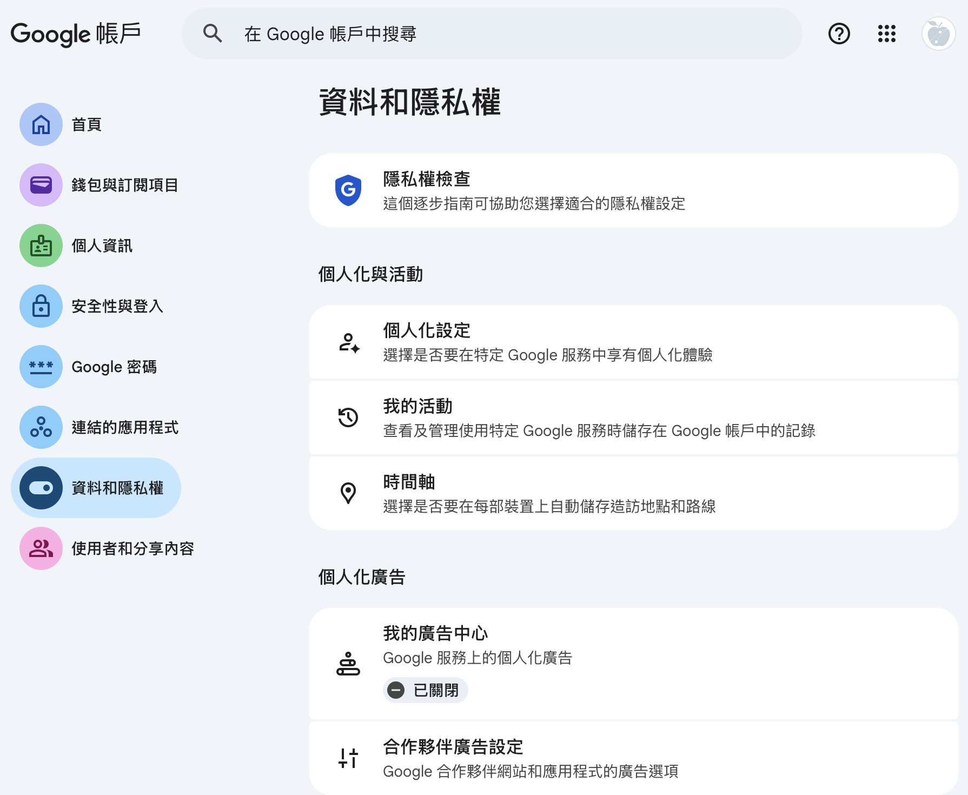Click the 已關閉 status chip
Image resolution: width=968 pixels, height=795 pixels.
tap(426, 690)
